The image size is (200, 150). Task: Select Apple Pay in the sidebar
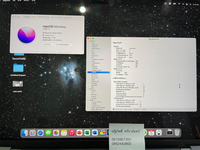pos(95,45)
